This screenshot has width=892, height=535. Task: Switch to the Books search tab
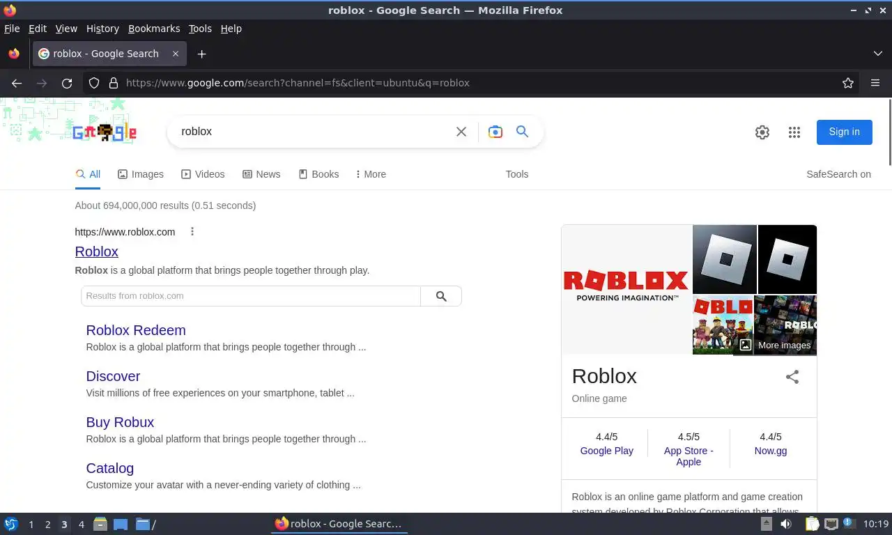point(318,174)
